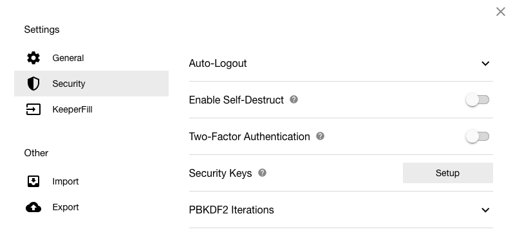Image resolution: width=513 pixels, height=243 pixels.
Task: Click the Security Keys Setup button
Action: 447,173
